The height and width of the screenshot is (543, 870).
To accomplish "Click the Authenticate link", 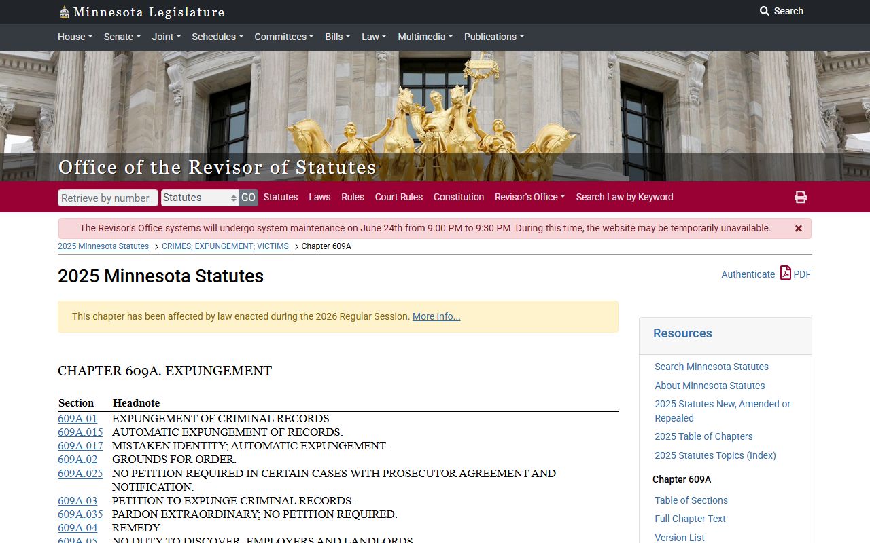I will (x=748, y=274).
